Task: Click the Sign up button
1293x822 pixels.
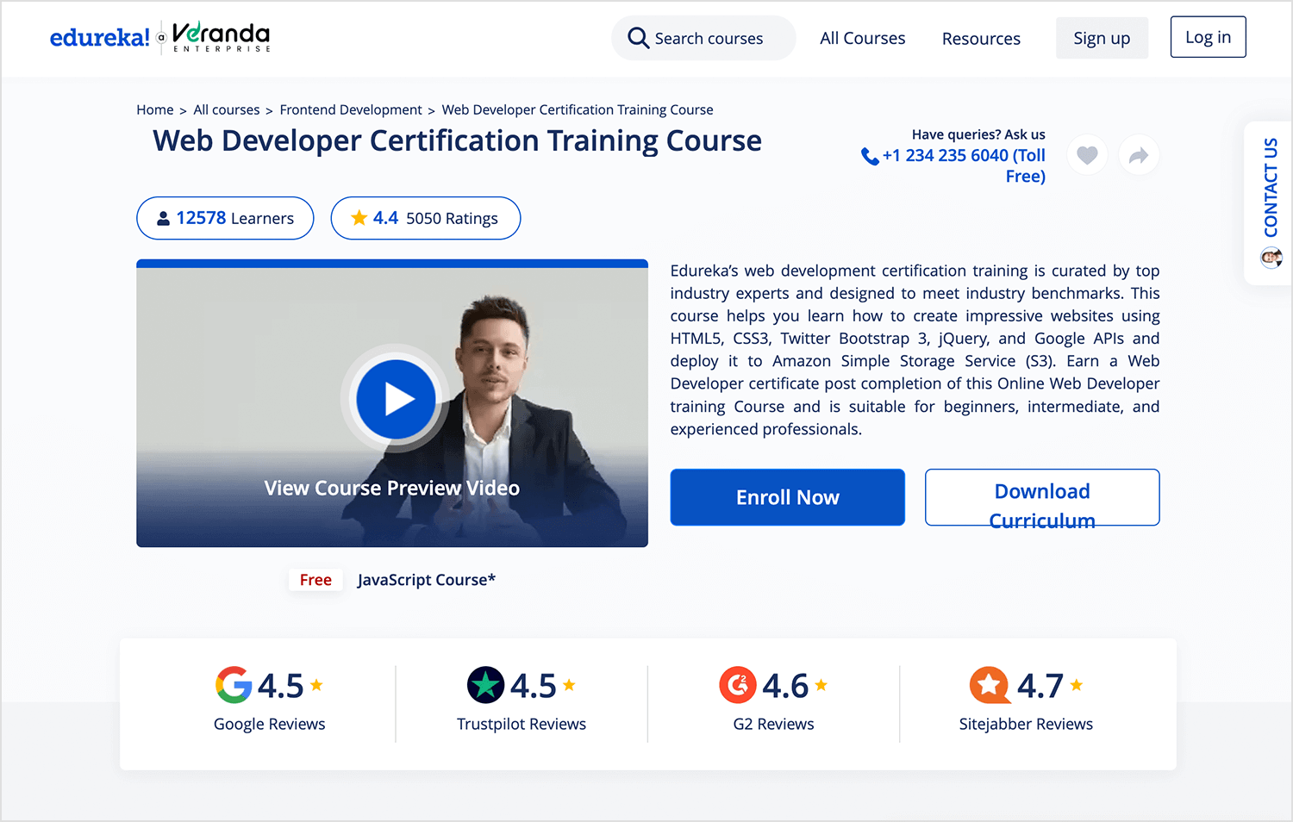Action: coord(1102,38)
